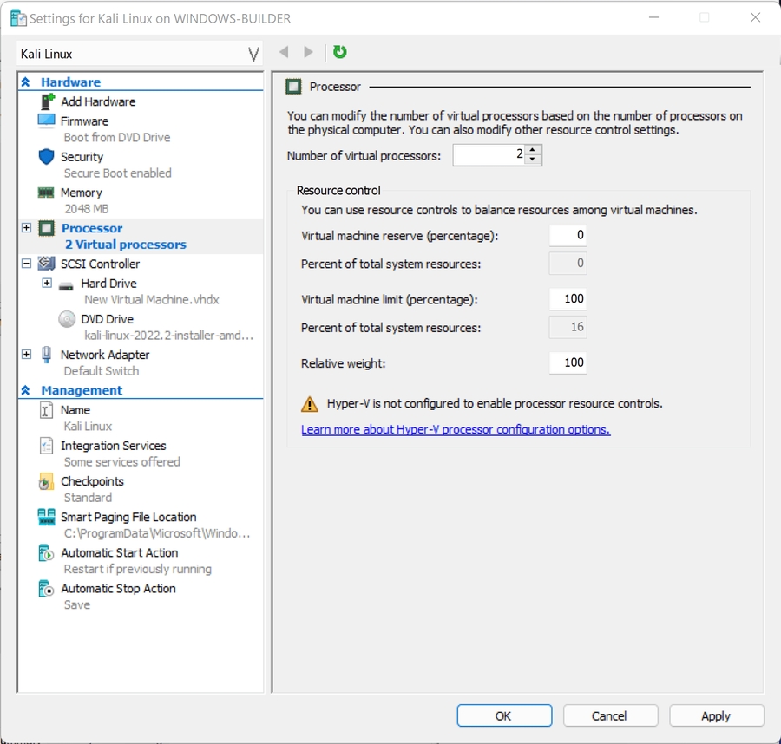Open Integration Services settings
781x744 pixels.
coord(113,446)
